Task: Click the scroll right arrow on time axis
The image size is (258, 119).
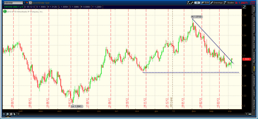Action: [246, 114]
